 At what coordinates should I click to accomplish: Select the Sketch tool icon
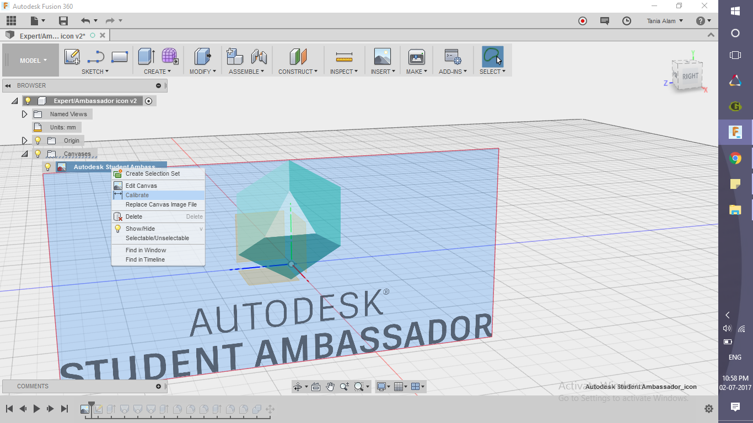click(71, 57)
